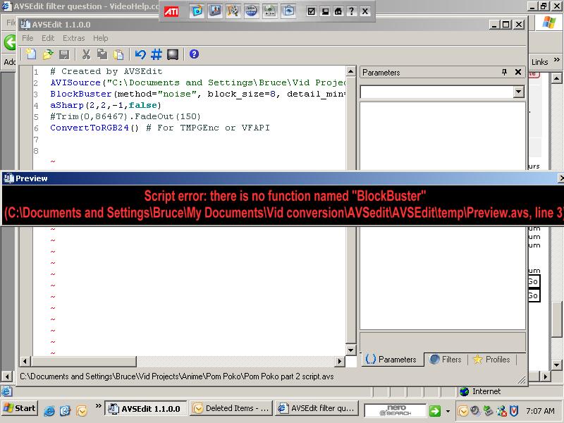Screen dimensions: 564x423
Task: Paste clipboard with the Paste icon
Action: tap(118, 54)
